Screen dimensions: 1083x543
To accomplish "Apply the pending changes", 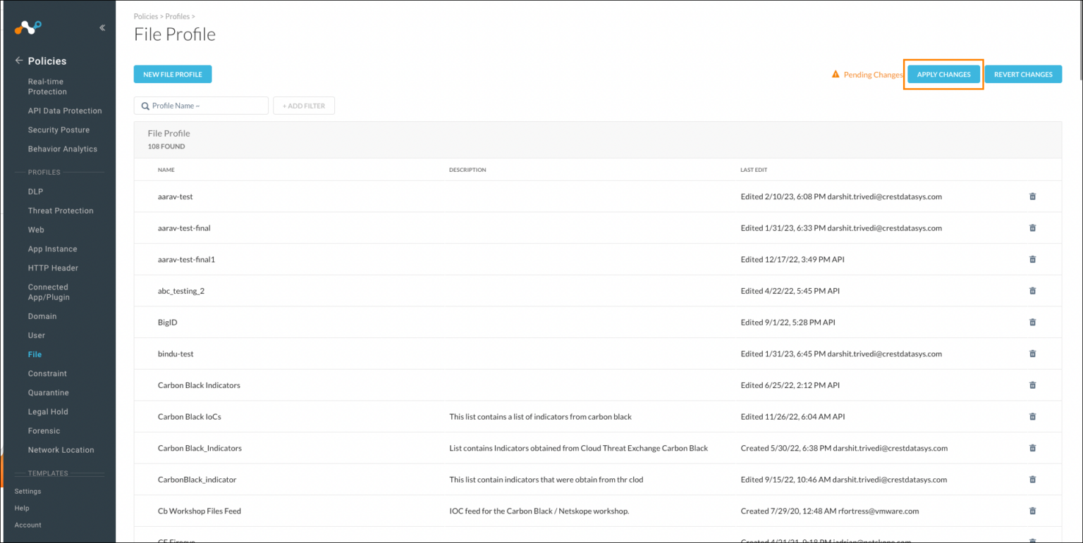I will [x=943, y=73].
